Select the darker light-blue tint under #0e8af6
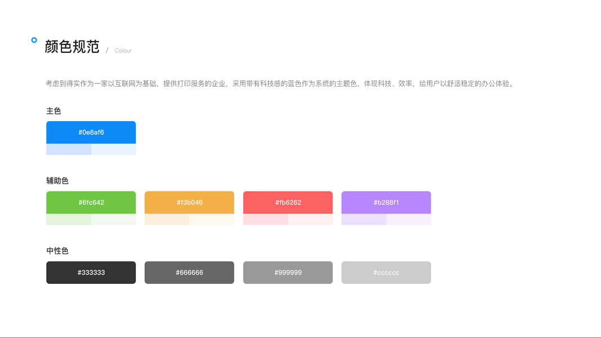This screenshot has width=601, height=338. pyautogui.click(x=69, y=149)
